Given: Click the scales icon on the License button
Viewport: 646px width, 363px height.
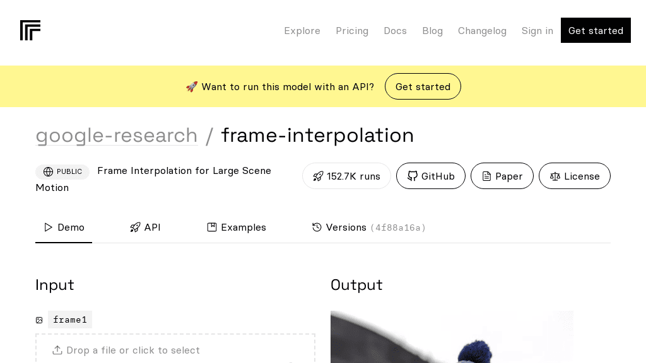Looking at the screenshot, I should coord(556,176).
